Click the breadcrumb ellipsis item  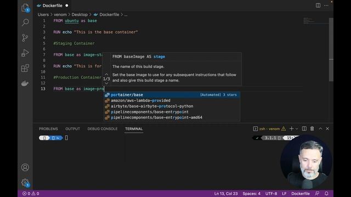coord(126,15)
